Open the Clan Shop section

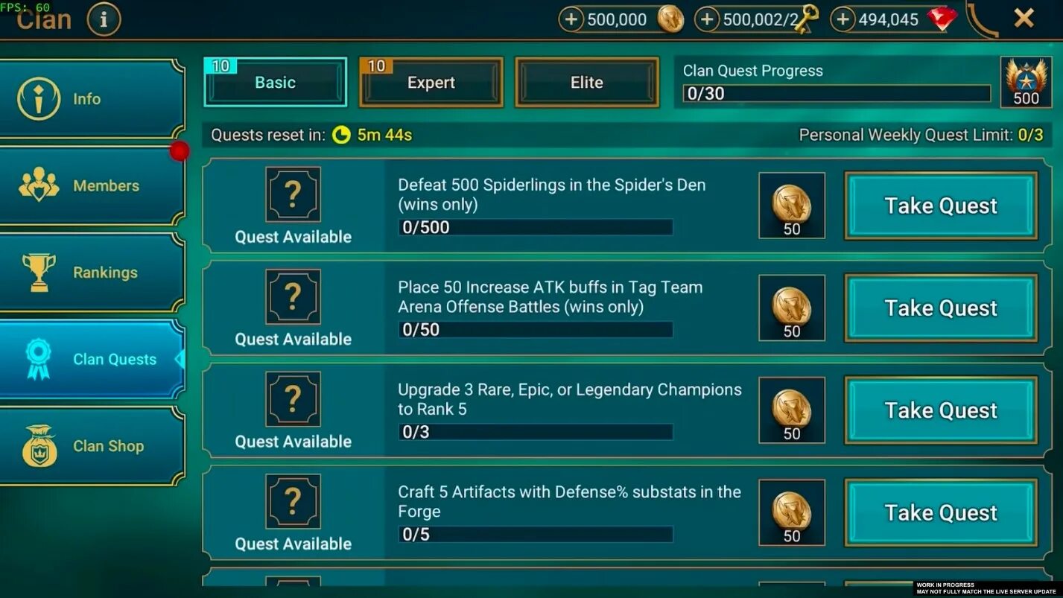pos(91,446)
